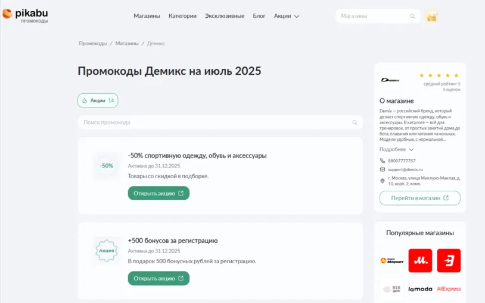Screen dimensions: 485x303
Task: Open the Big Geek store logo
Action: click(391, 289)
